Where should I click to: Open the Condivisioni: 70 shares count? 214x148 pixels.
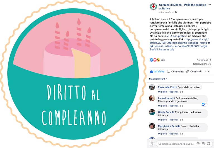click(x=202, y=64)
